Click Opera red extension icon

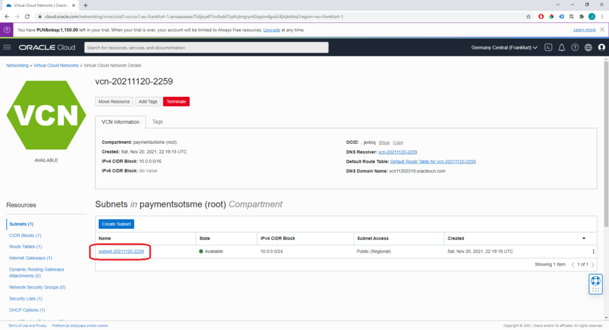(541, 16)
